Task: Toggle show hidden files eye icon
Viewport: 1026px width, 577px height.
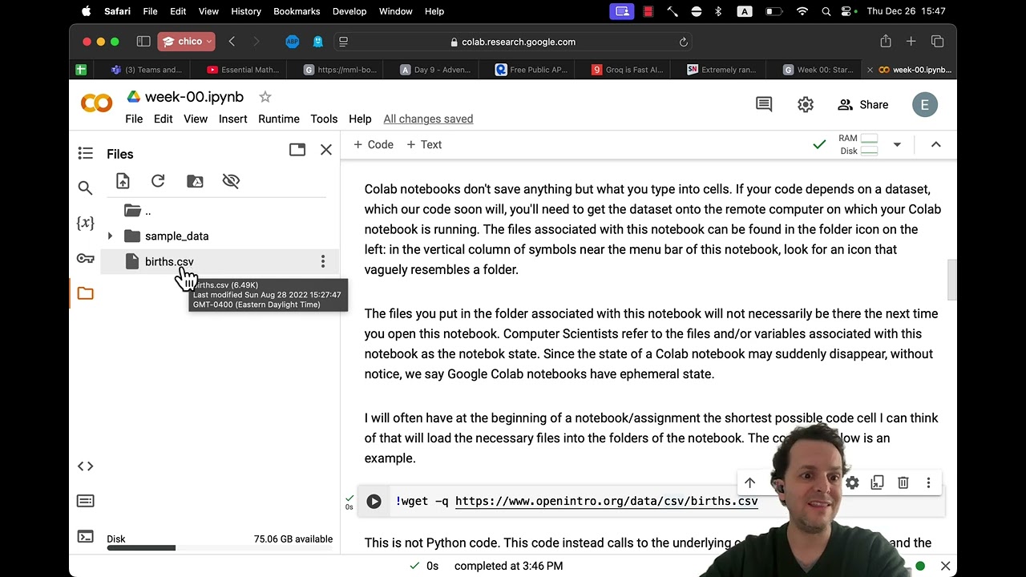Action: pos(231,181)
